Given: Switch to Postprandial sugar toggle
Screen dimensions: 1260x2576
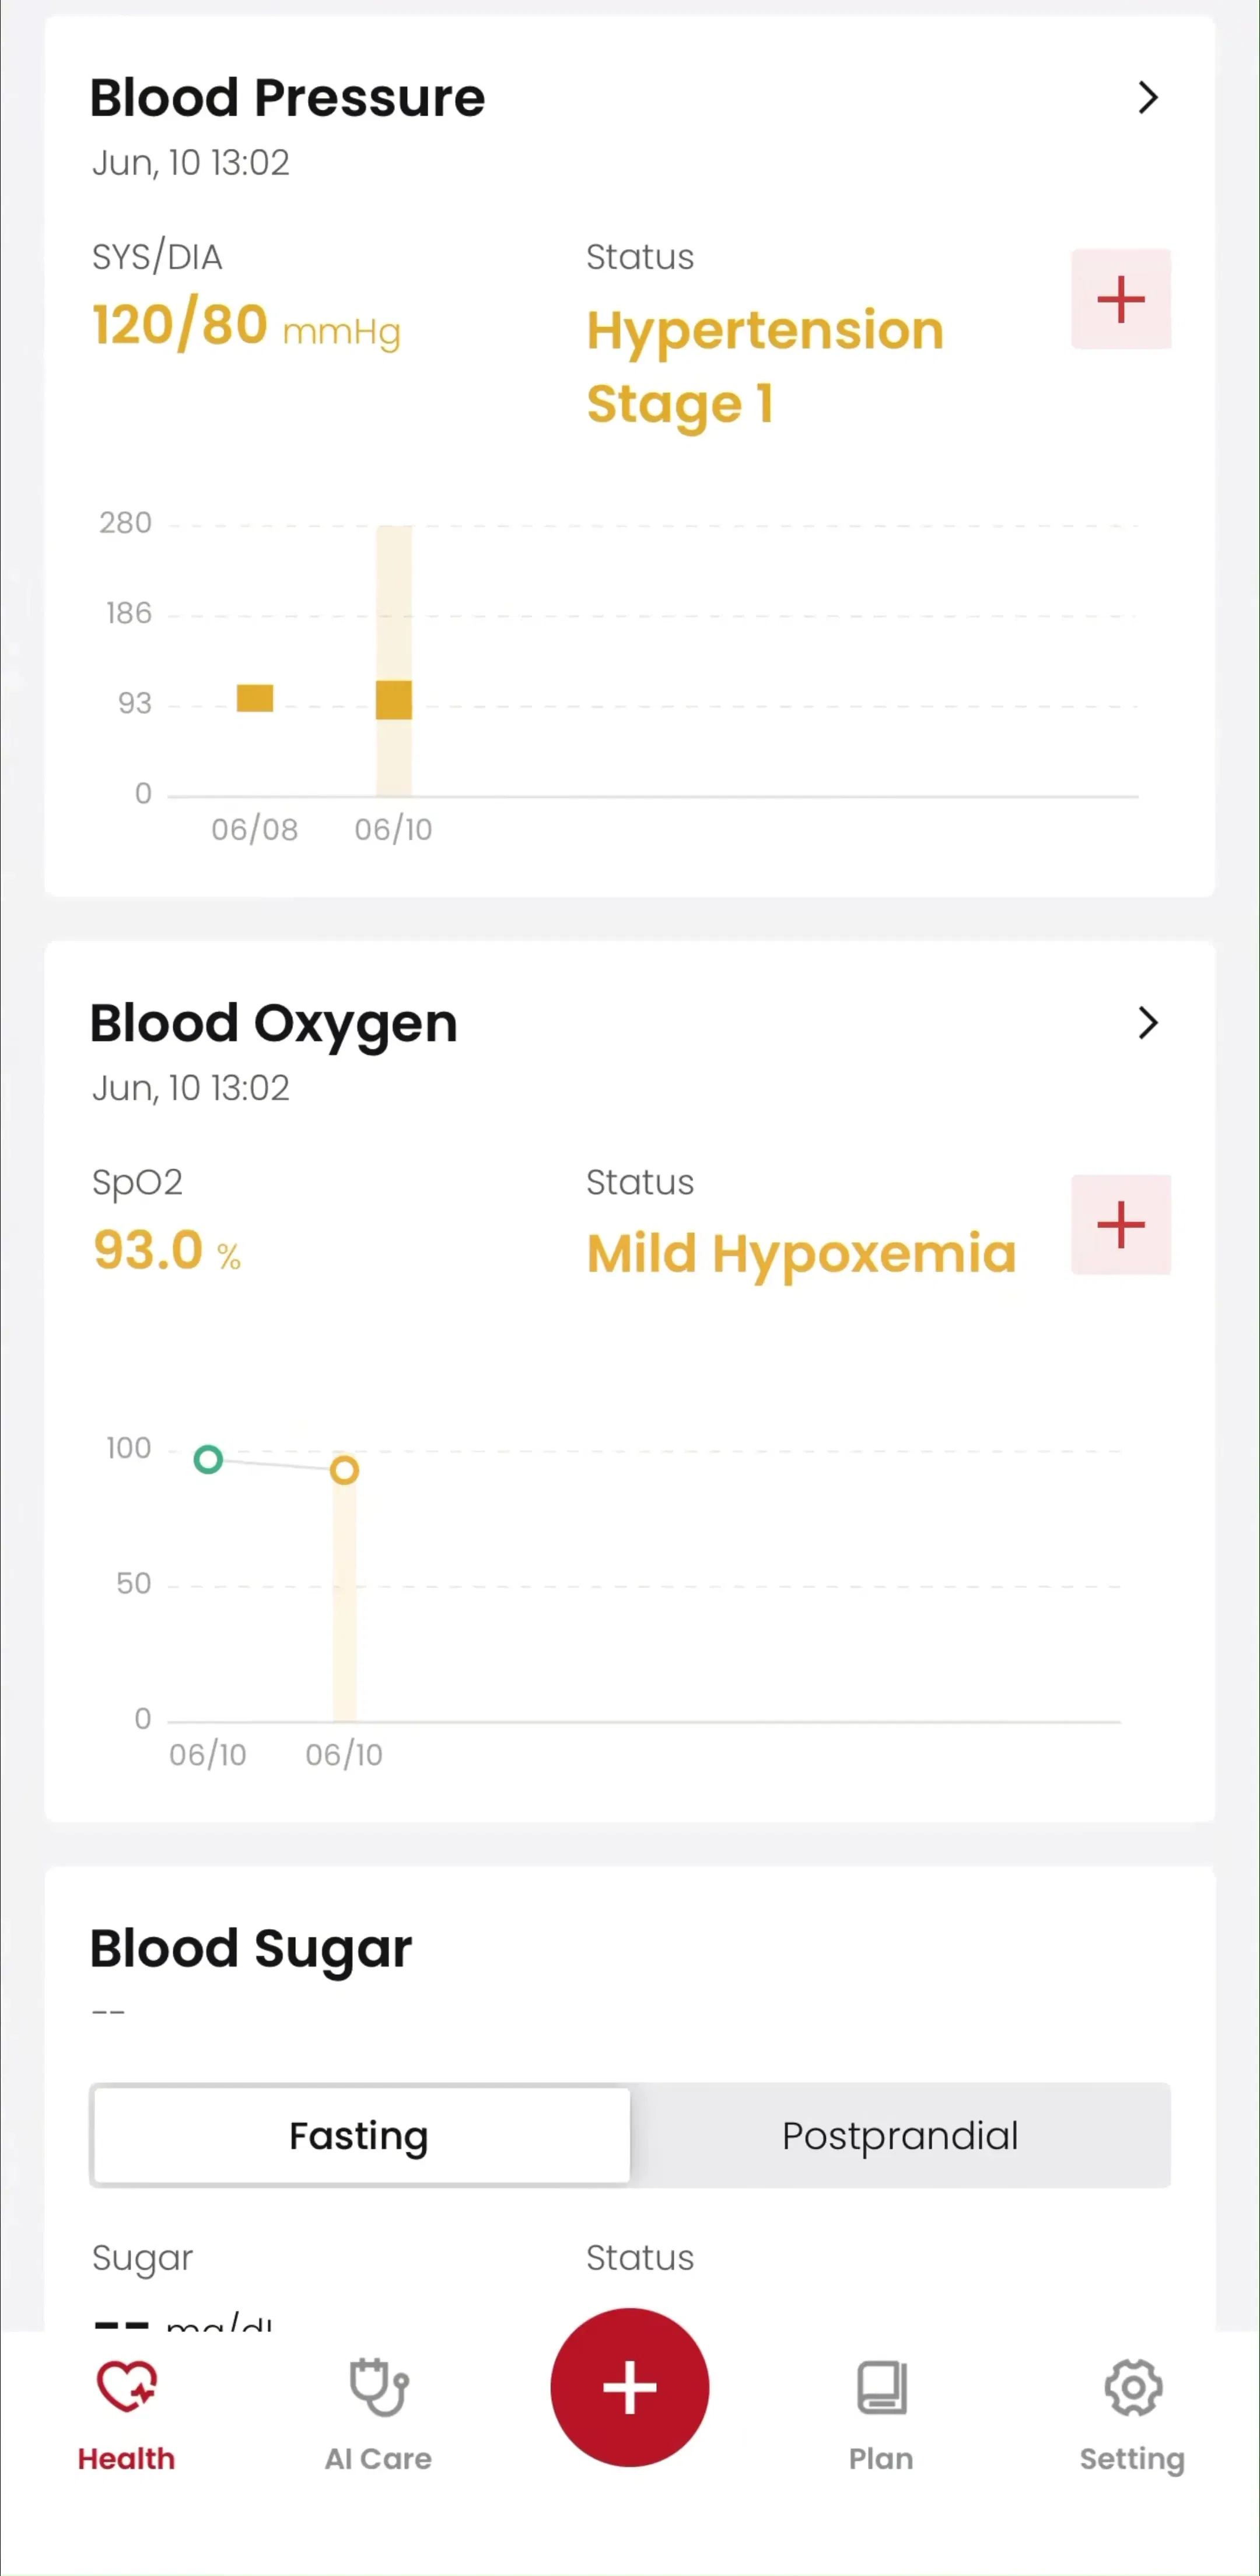Looking at the screenshot, I should point(900,2135).
